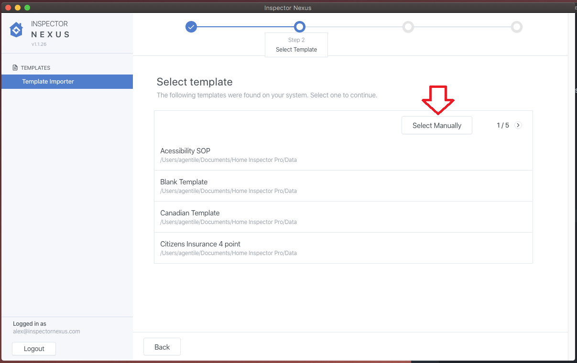This screenshot has height=363, width=577.
Task: Choose the Canadian Template row
Action: click(343, 217)
